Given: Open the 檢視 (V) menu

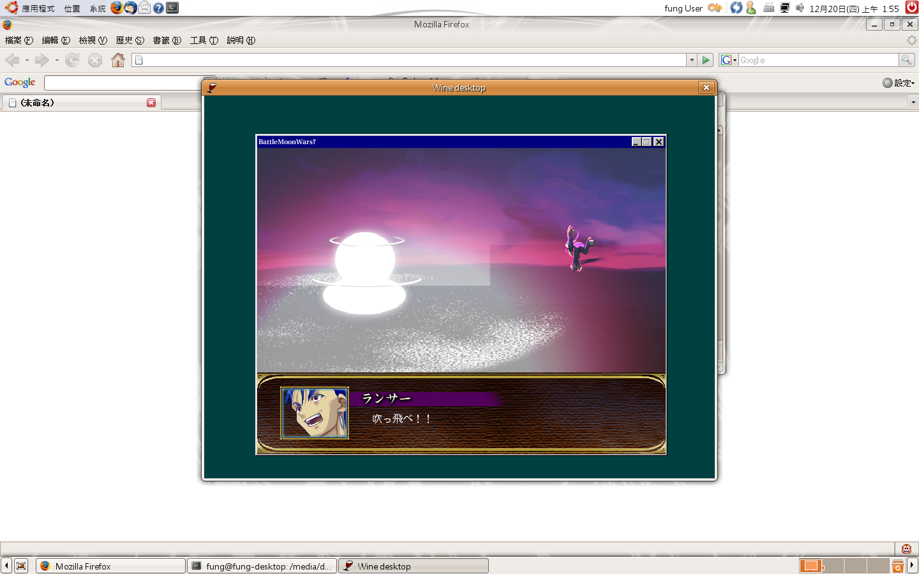Looking at the screenshot, I should [93, 40].
